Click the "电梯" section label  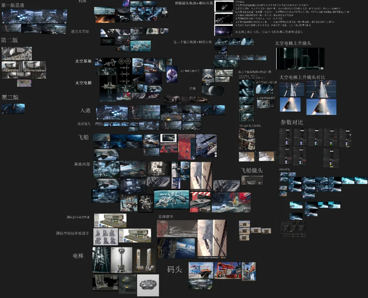[78, 256]
